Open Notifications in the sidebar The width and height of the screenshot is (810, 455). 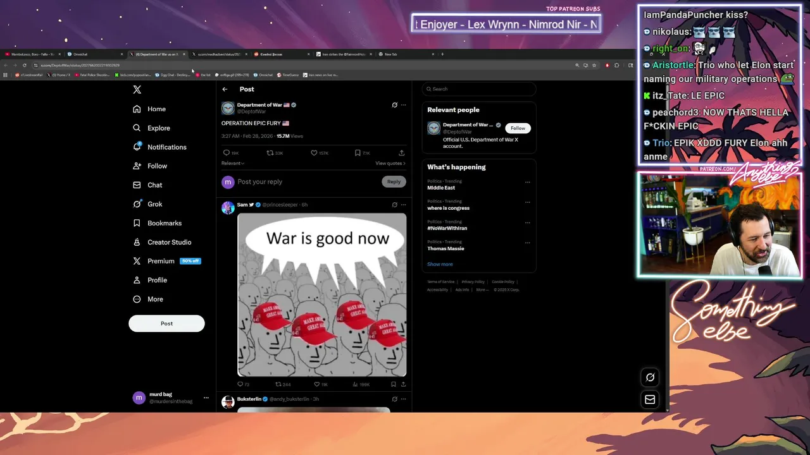click(x=159, y=147)
